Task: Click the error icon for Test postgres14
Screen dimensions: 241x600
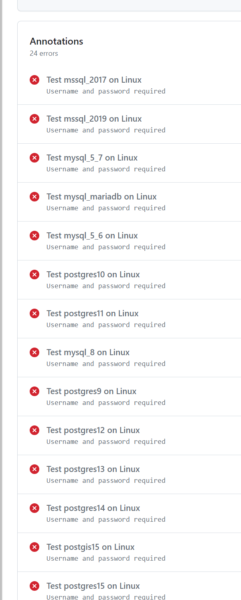Action: point(34,508)
